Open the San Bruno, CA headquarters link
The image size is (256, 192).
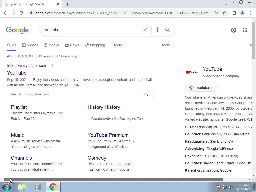(x=221, y=141)
